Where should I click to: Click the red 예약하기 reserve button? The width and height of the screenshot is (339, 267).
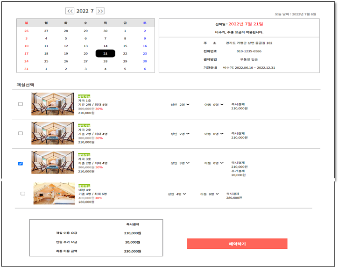pyautogui.click(x=237, y=244)
